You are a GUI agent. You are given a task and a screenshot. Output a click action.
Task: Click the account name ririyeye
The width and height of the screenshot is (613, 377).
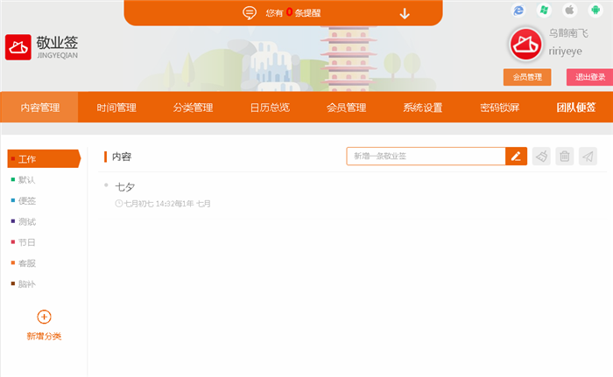click(x=566, y=52)
